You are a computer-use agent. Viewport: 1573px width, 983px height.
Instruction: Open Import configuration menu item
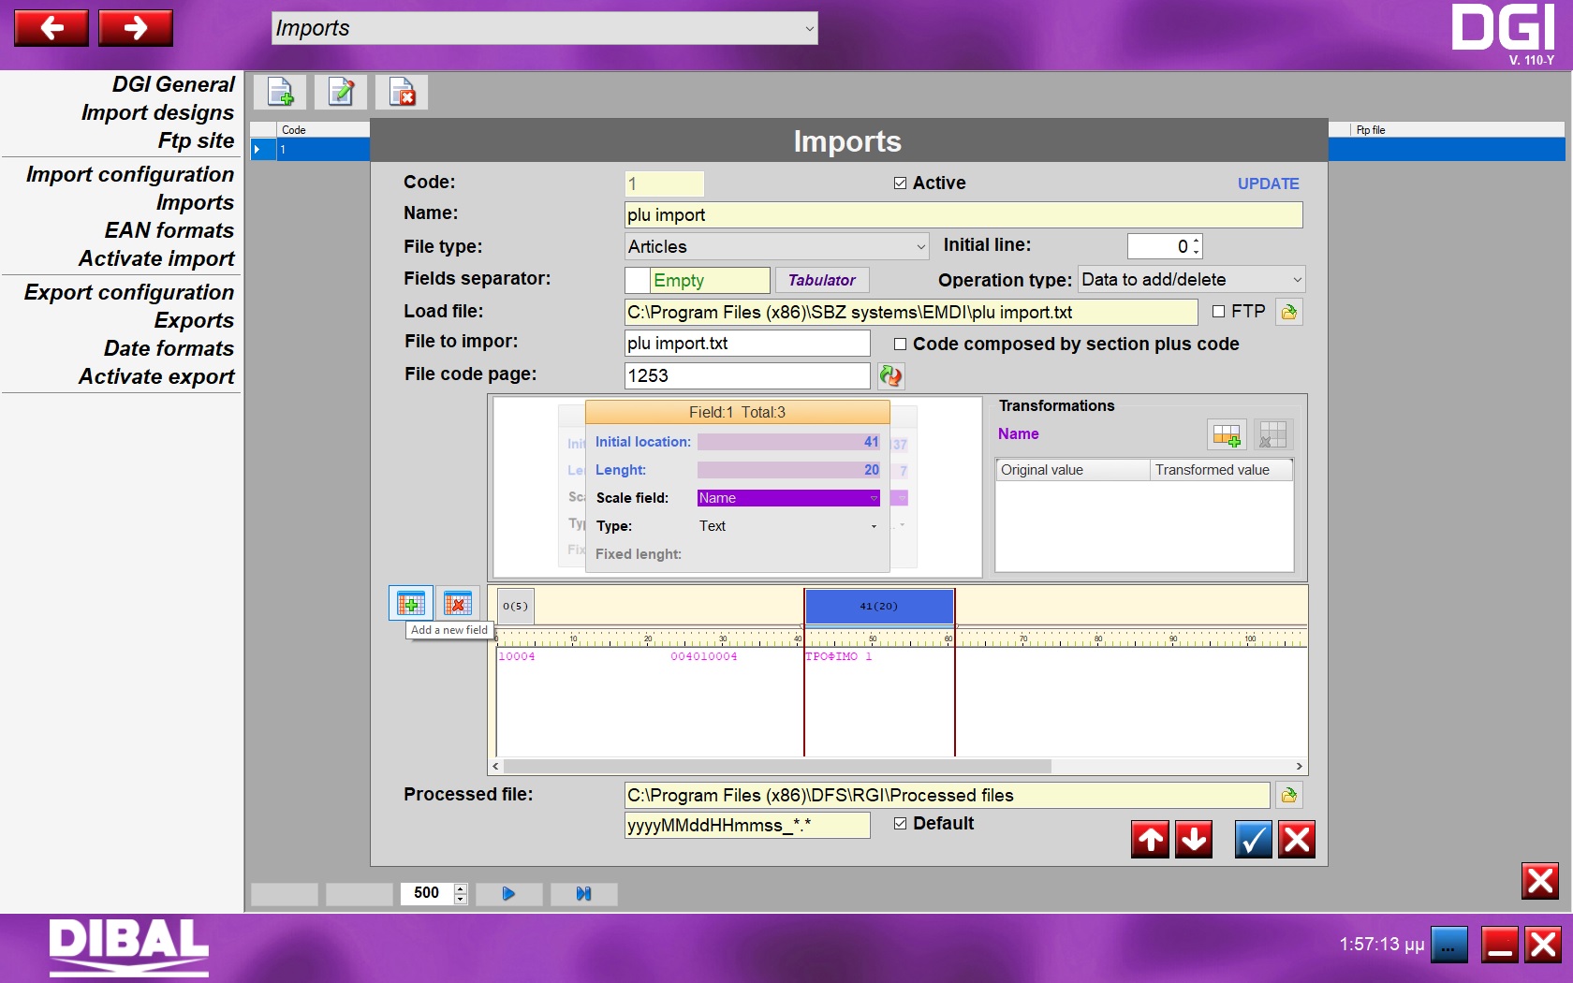pyautogui.click(x=130, y=174)
